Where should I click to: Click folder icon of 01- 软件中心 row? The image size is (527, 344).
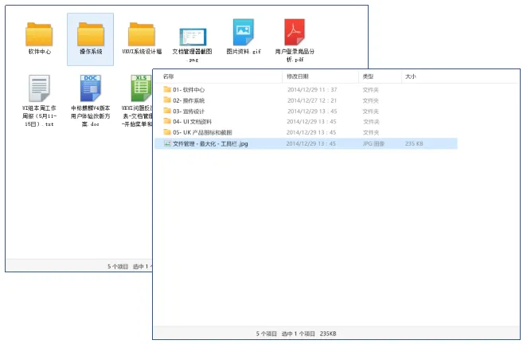click(167, 89)
